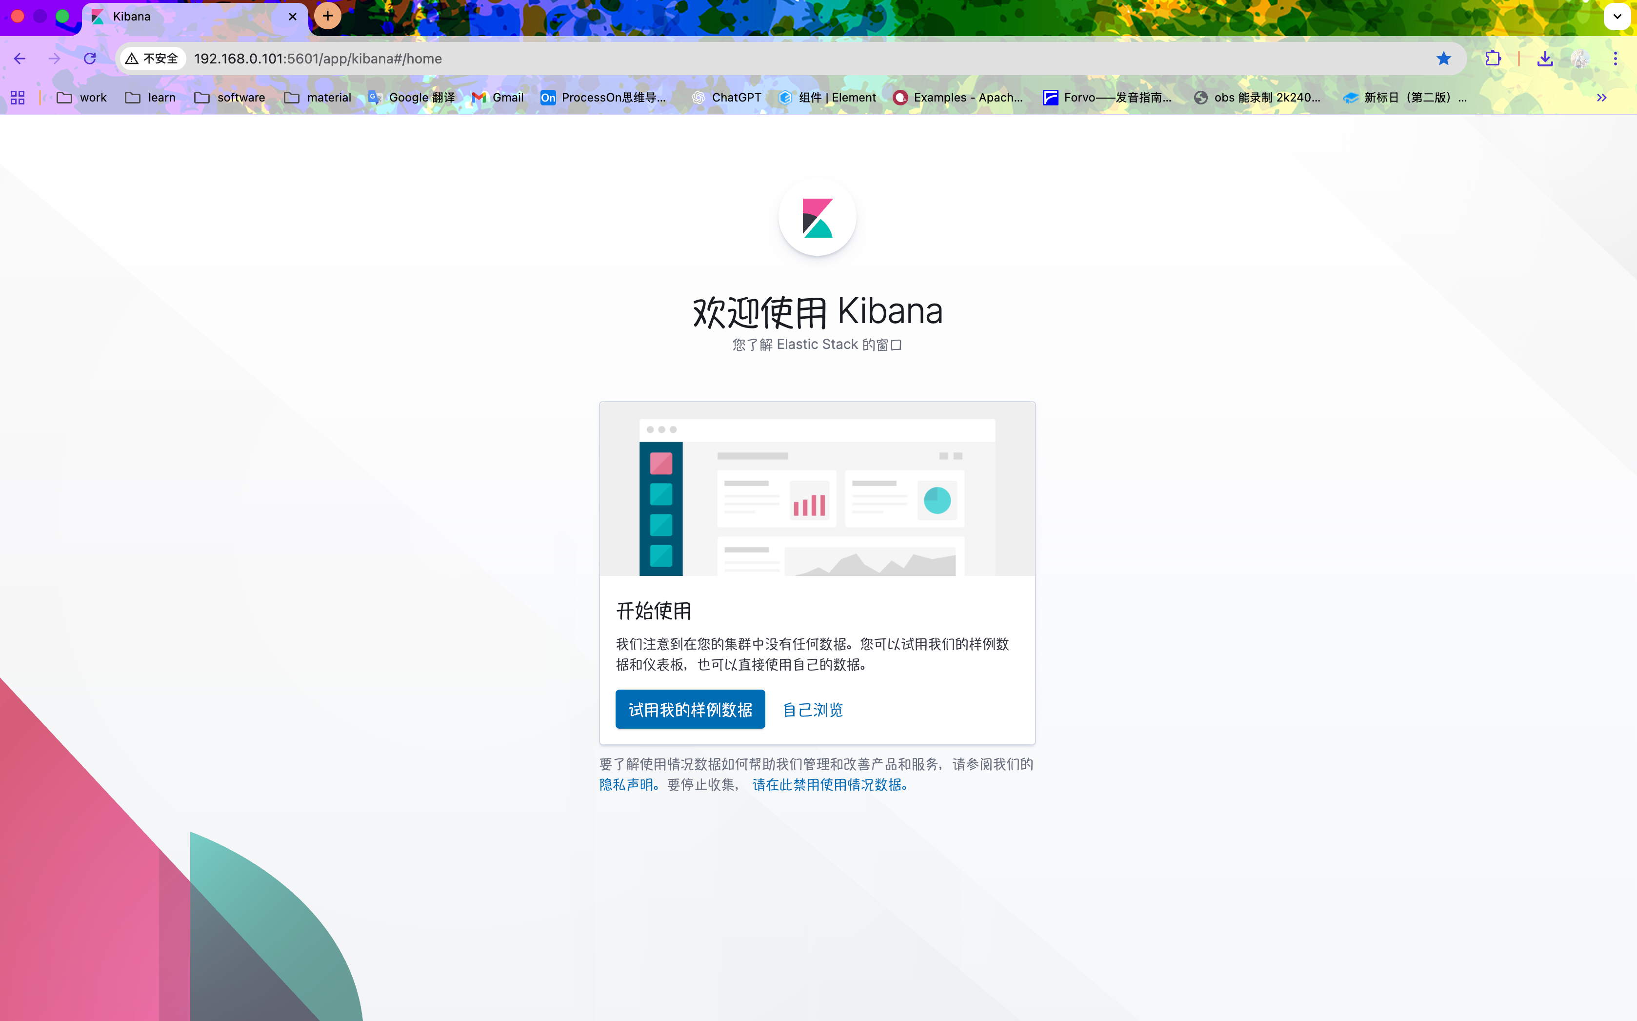Open Chrome three-dot menu
Viewport: 1637px width, 1021px height.
point(1616,59)
